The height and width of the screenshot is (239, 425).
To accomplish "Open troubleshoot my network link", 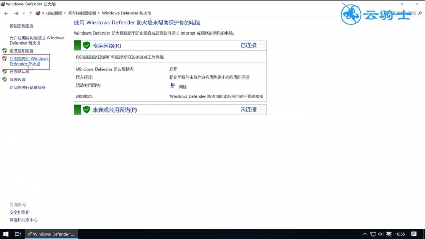I will (x=28, y=87).
